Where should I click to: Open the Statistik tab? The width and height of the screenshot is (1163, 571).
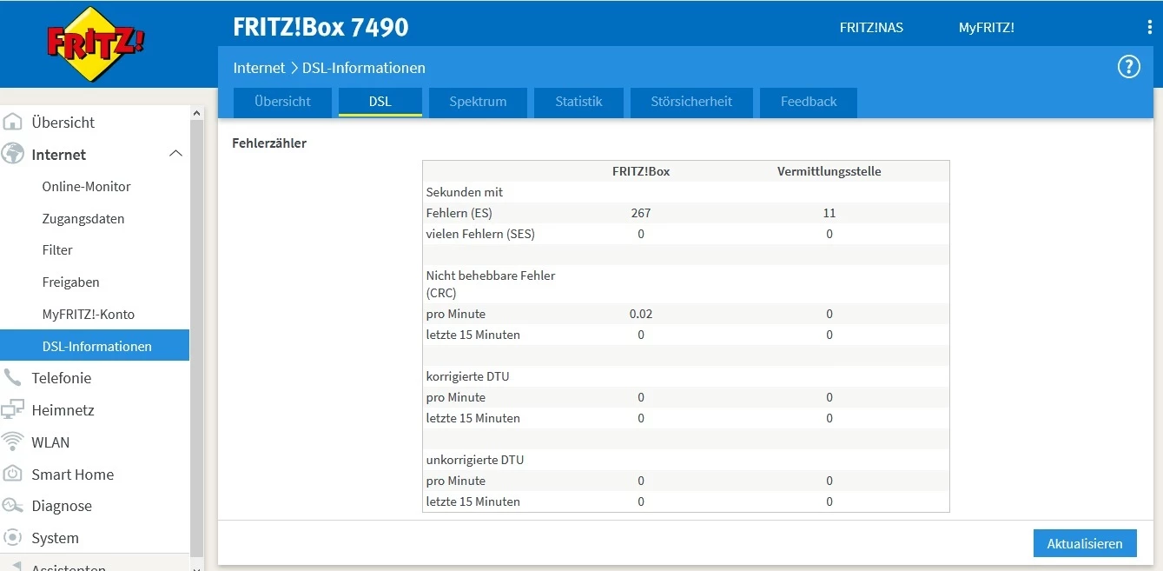(578, 102)
